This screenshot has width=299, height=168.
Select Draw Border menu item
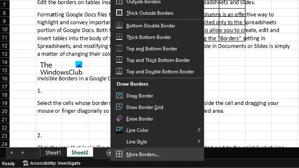(x=157, y=96)
